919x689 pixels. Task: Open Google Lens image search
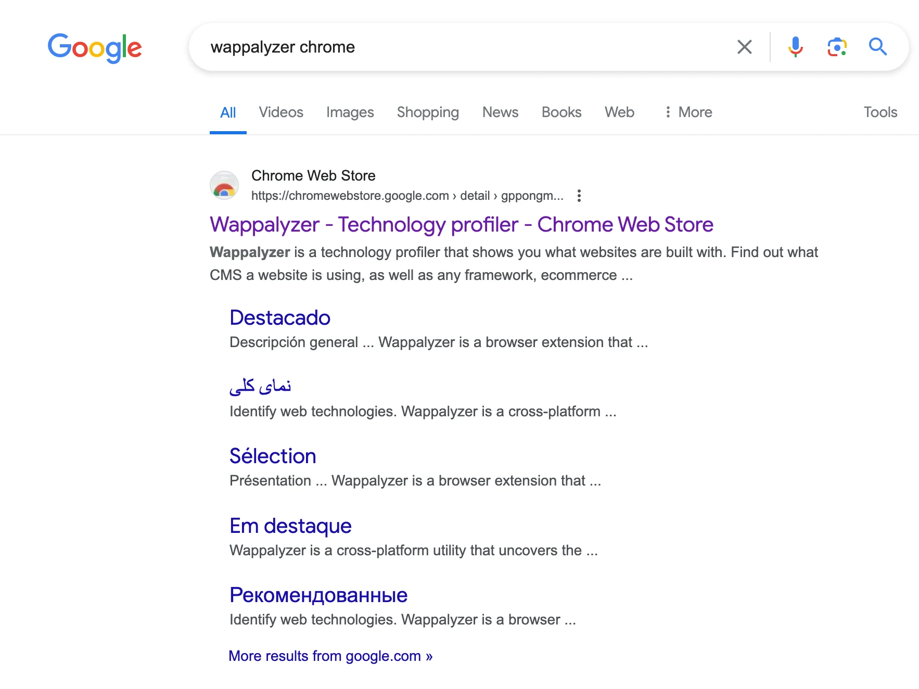pyautogui.click(x=837, y=47)
